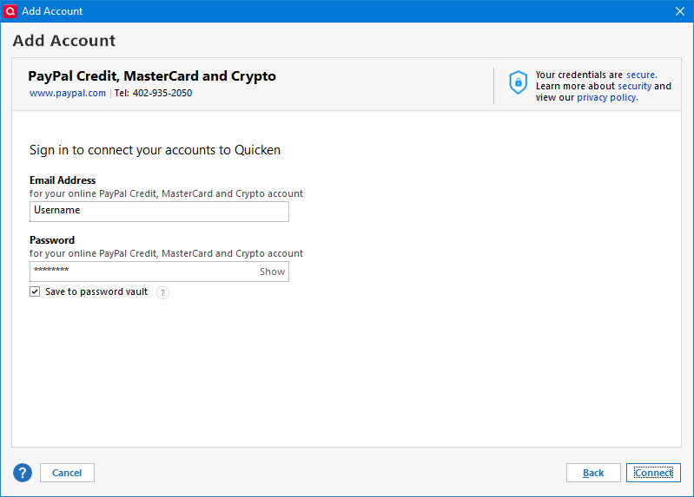
Task: Click the 'PayPal Credit, MasterCard and Crypto' heading
Action: [152, 76]
